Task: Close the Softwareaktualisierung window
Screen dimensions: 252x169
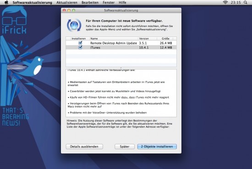Action: click(64, 10)
